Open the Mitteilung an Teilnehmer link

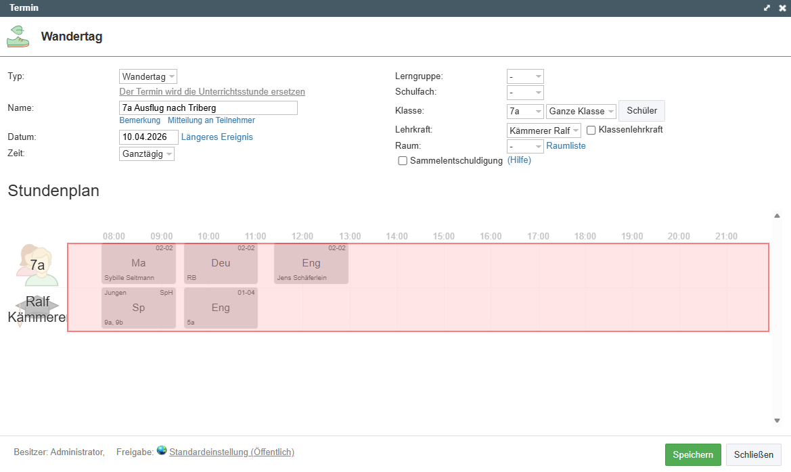(211, 120)
